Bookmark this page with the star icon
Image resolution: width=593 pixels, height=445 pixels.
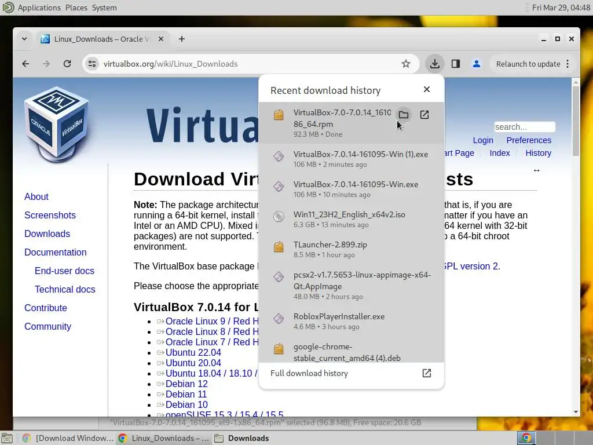pos(406,64)
